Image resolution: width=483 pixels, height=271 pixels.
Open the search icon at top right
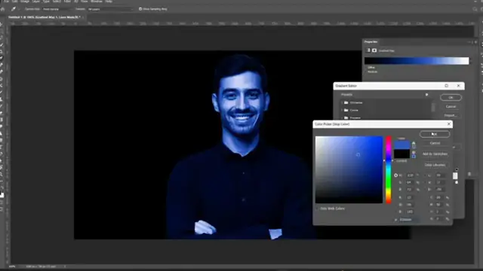point(475,9)
